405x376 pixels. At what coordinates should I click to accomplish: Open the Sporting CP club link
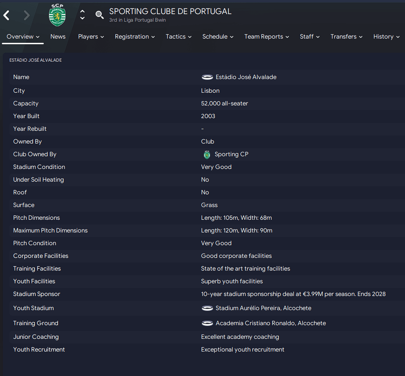click(x=231, y=154)
